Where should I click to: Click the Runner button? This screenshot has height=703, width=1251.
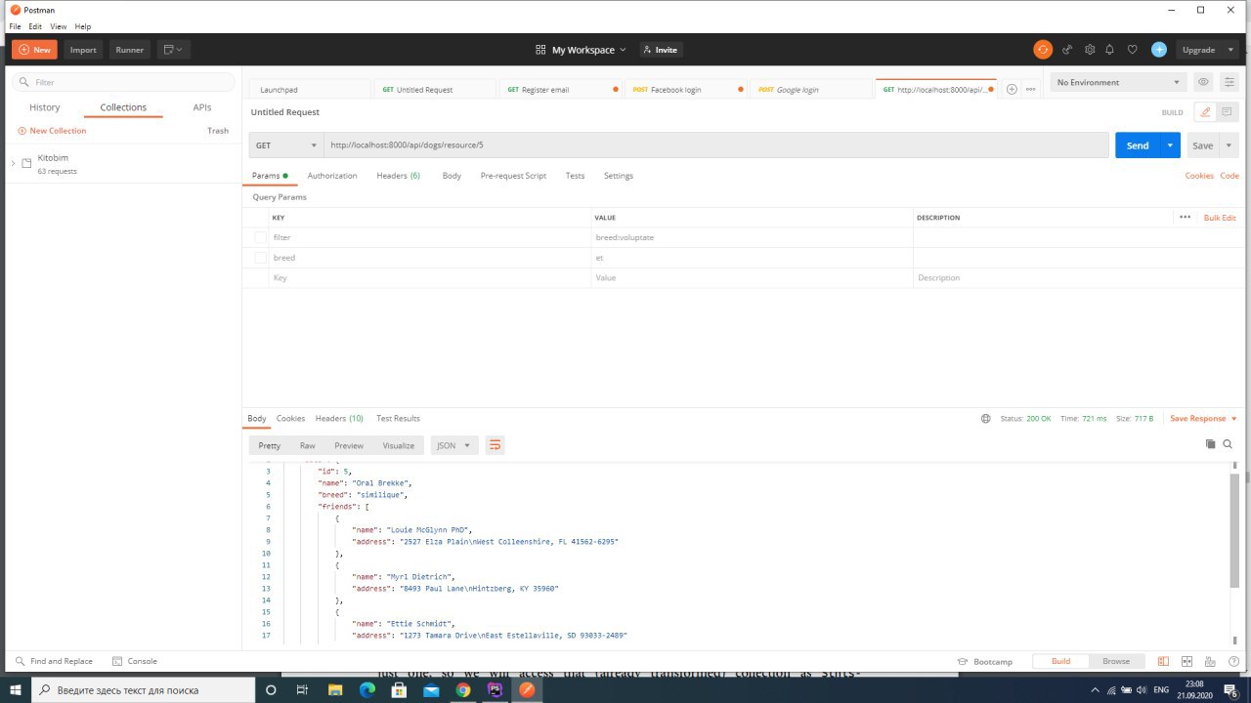[x=129, y=50]
